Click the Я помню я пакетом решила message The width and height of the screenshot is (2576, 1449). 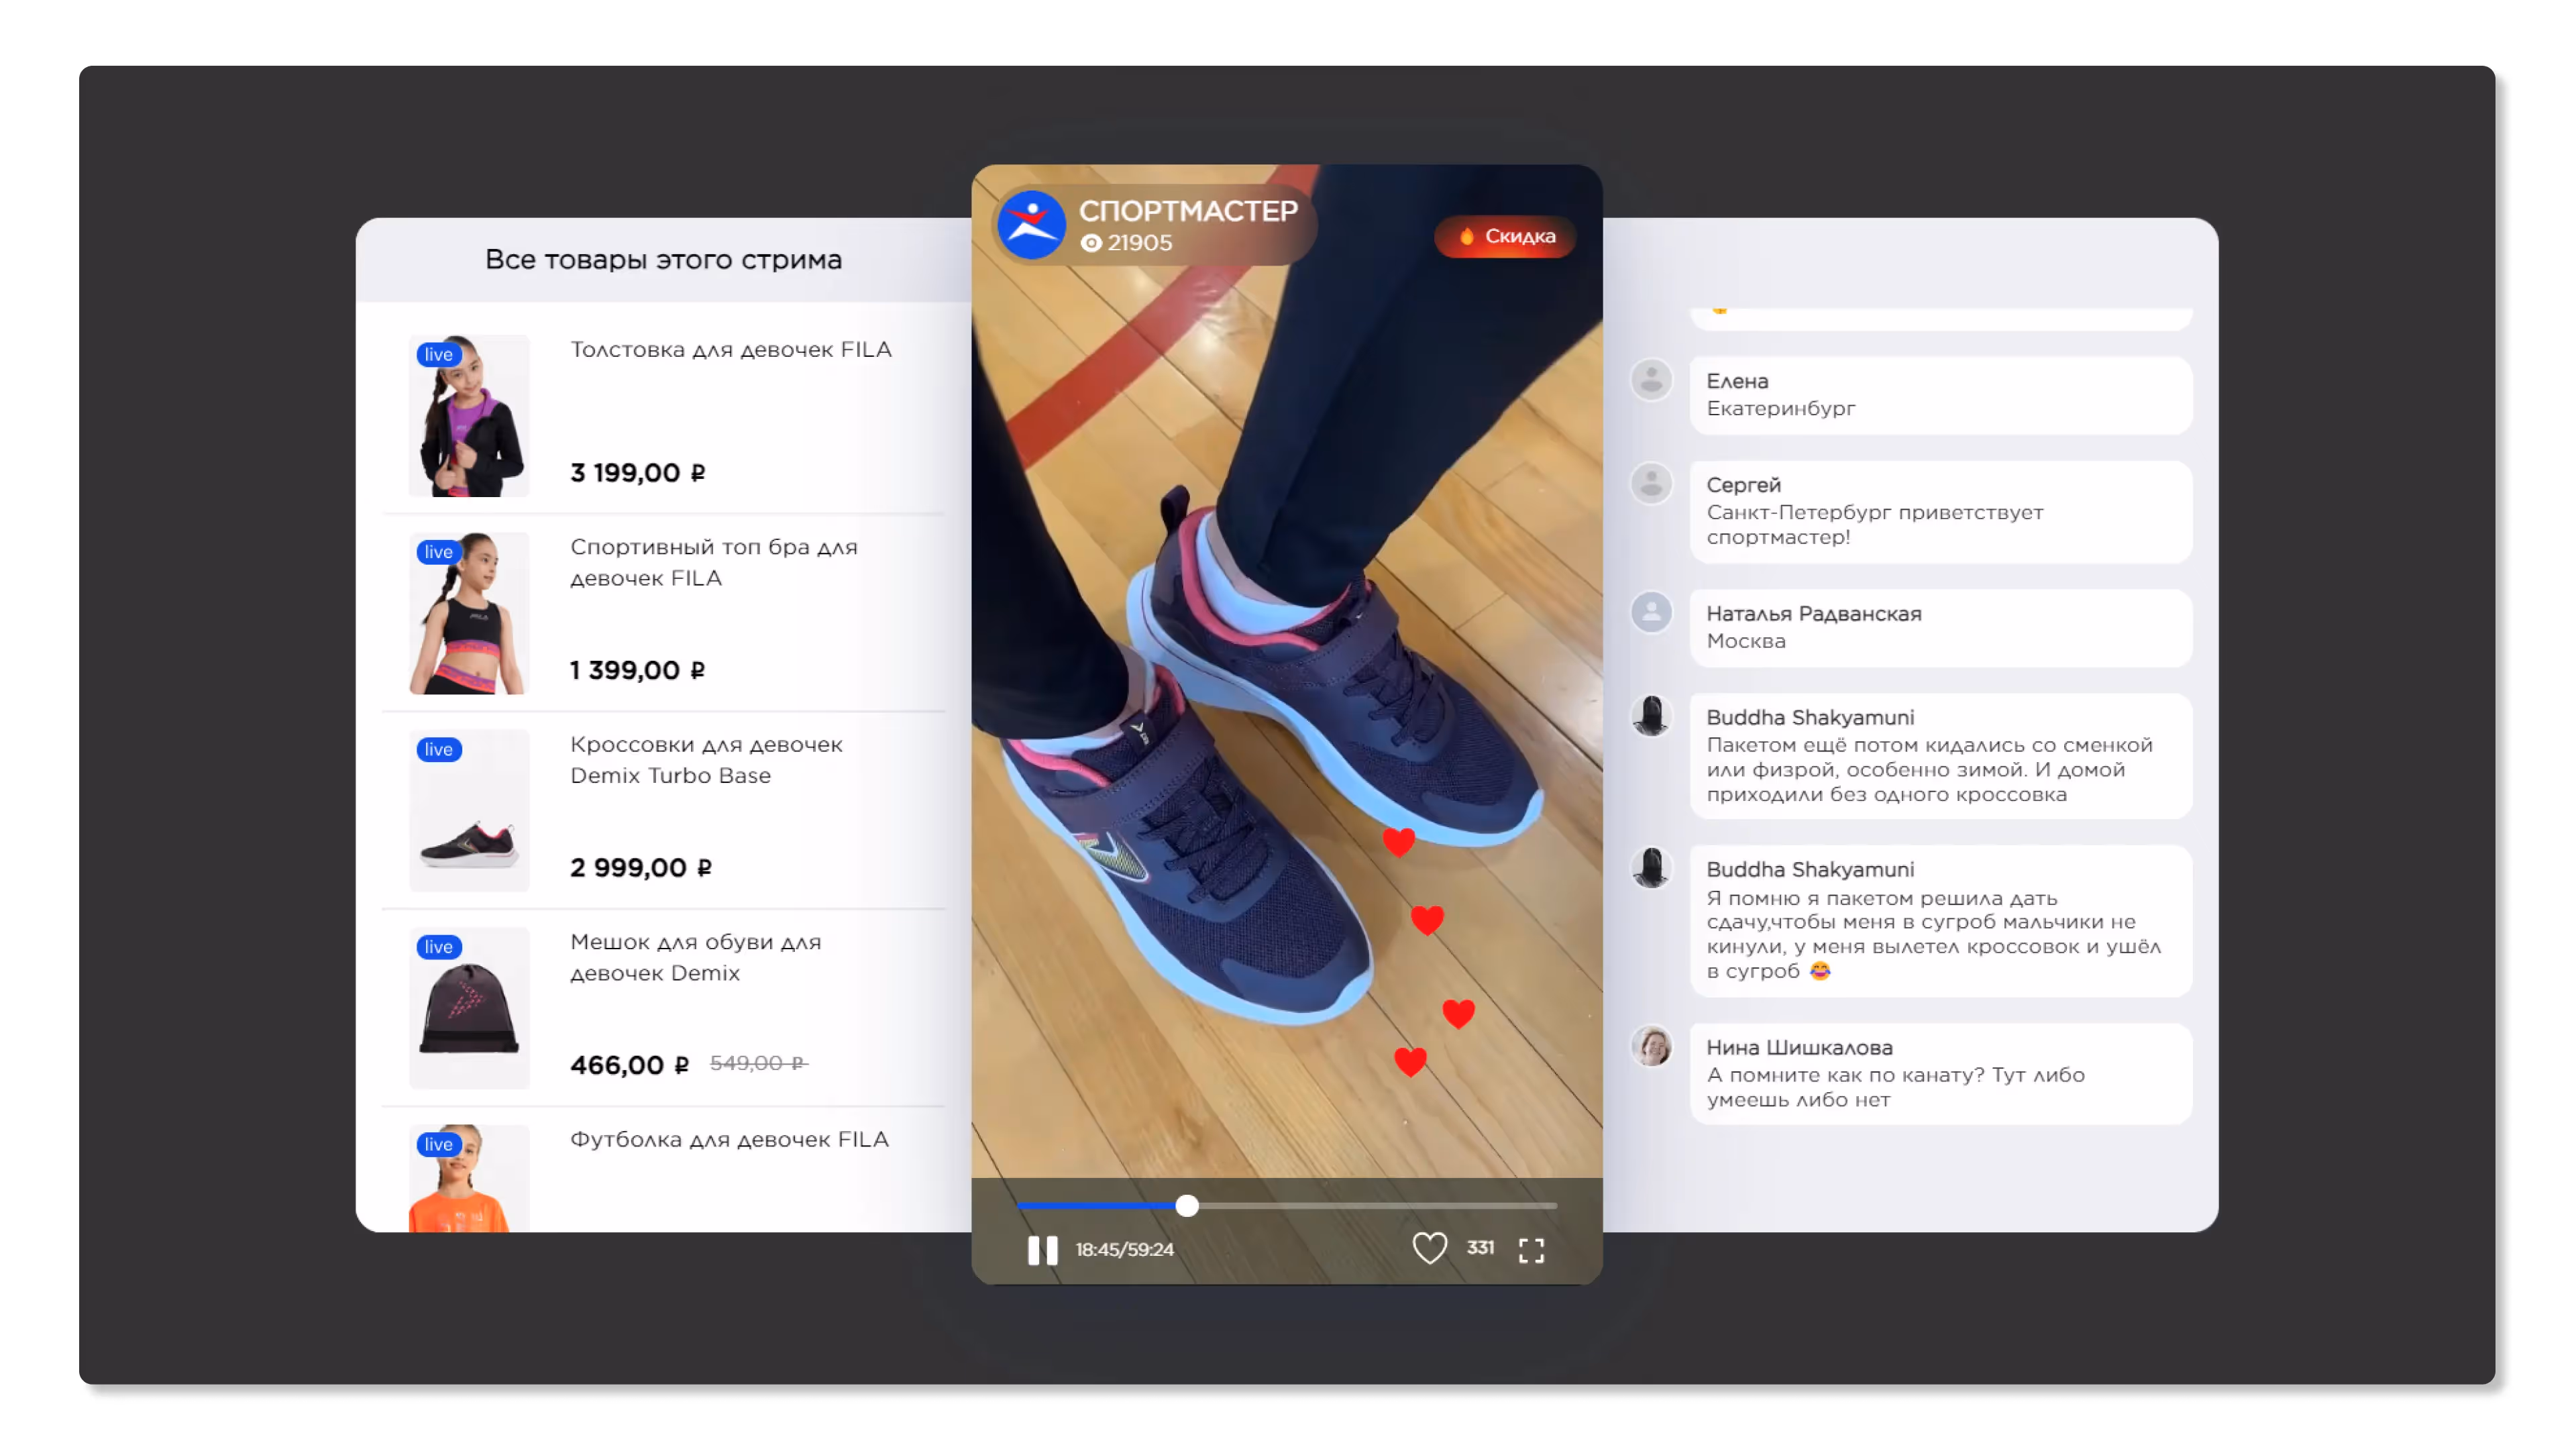pos(1940,921)
